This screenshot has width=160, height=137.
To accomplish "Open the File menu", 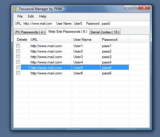I will click(x=20, y=16).
